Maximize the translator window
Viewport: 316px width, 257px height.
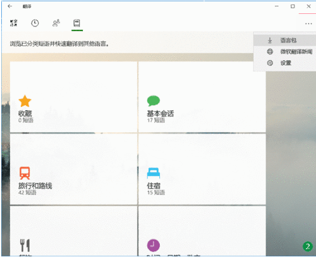pos(293,6)
